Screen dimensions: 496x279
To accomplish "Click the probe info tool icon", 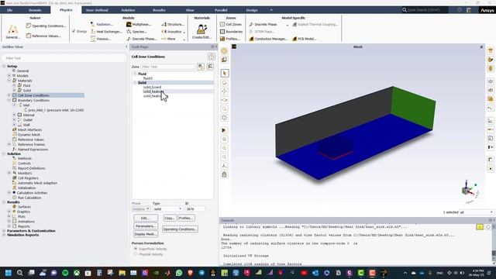I will click(224, 118).
